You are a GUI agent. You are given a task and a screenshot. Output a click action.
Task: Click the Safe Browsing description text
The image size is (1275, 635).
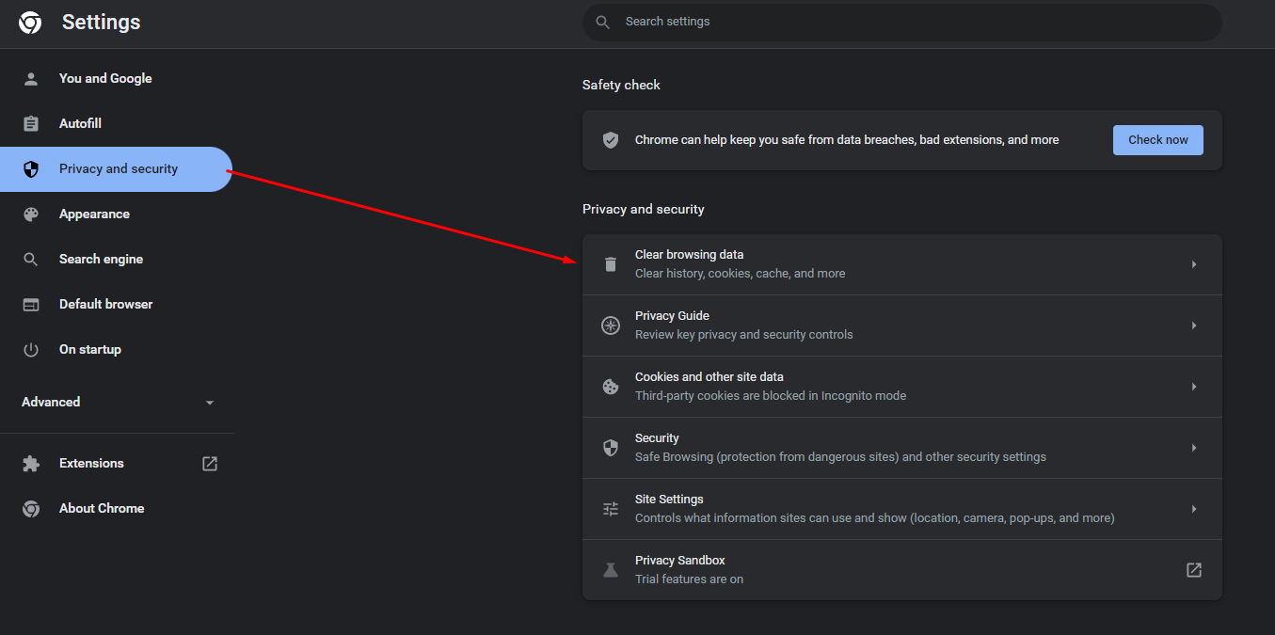pos(841,457)
